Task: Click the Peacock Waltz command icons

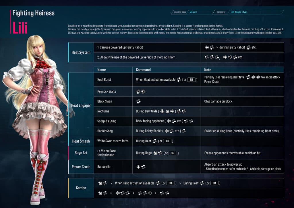Action: pyautogui.click(x=141, y=92)
